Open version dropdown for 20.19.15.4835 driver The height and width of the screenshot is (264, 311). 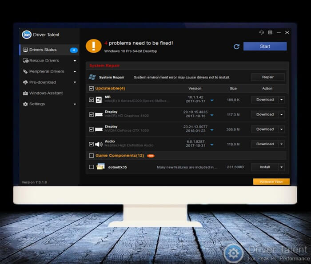(212, 115)
